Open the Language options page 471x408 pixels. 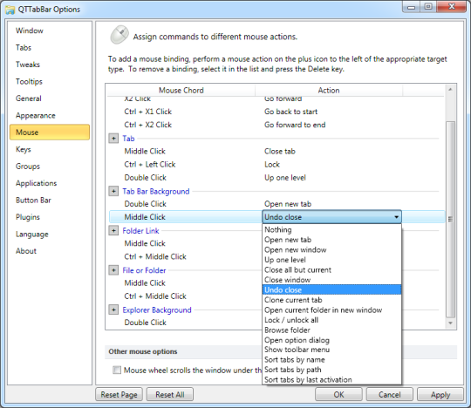click(50, 235)
